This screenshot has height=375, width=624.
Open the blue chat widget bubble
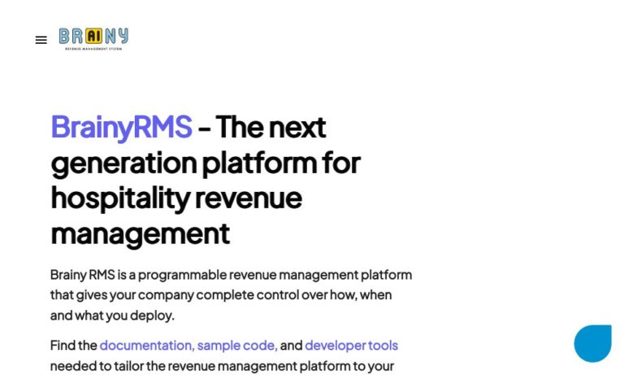[x=592, y=343]
